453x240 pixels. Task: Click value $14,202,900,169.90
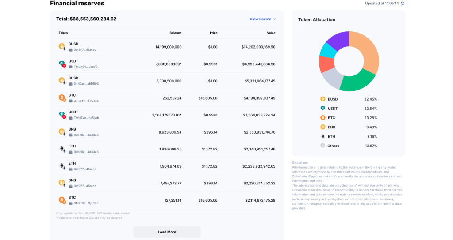click(258, 47)
